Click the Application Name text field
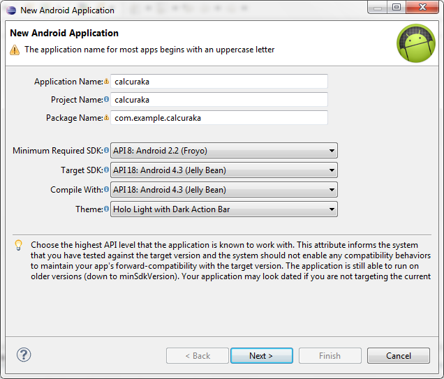The height and width of the screenshot is (379, 444). coord(219,82)
